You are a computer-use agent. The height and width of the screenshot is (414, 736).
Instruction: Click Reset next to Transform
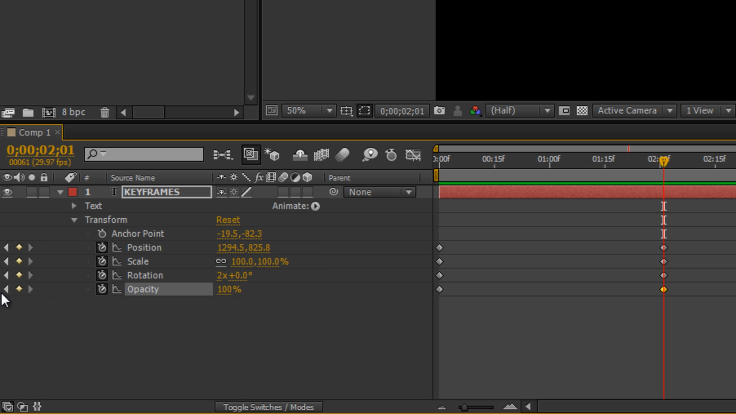(x=228, y=220)
